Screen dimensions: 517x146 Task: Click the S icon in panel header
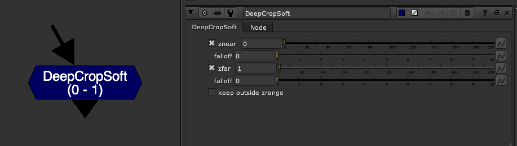pos(467,13)
